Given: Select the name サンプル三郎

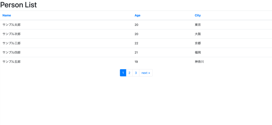Looking at the screenshot, I should tap(11, 43).
